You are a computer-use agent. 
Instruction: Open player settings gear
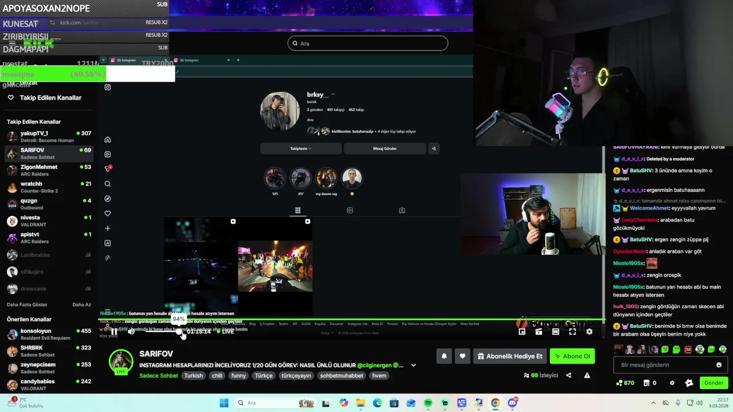click(x=589, y=331)
